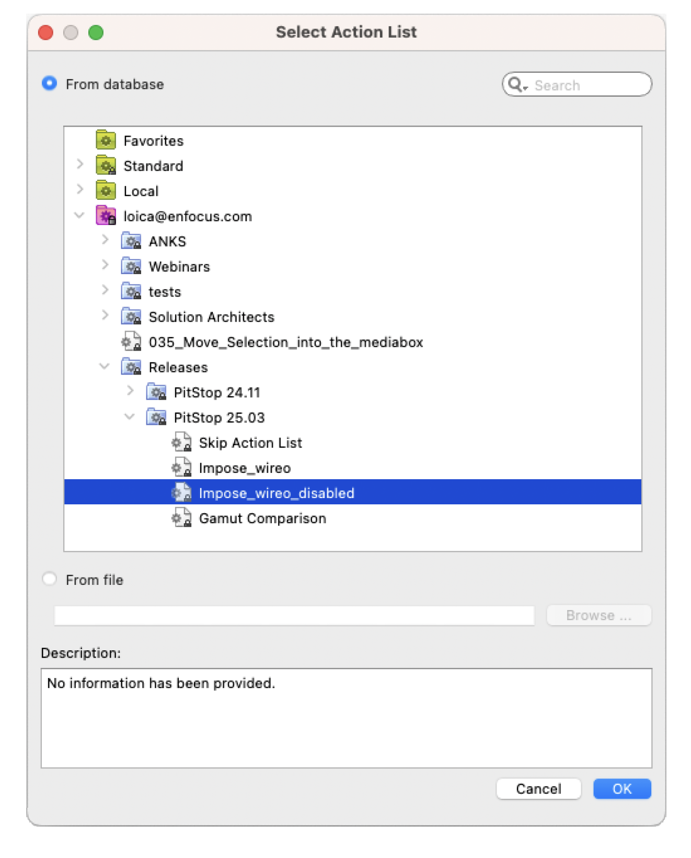Click the Impose_wireo_disabled action list icon
691x858 pixels.
(181, 492)
